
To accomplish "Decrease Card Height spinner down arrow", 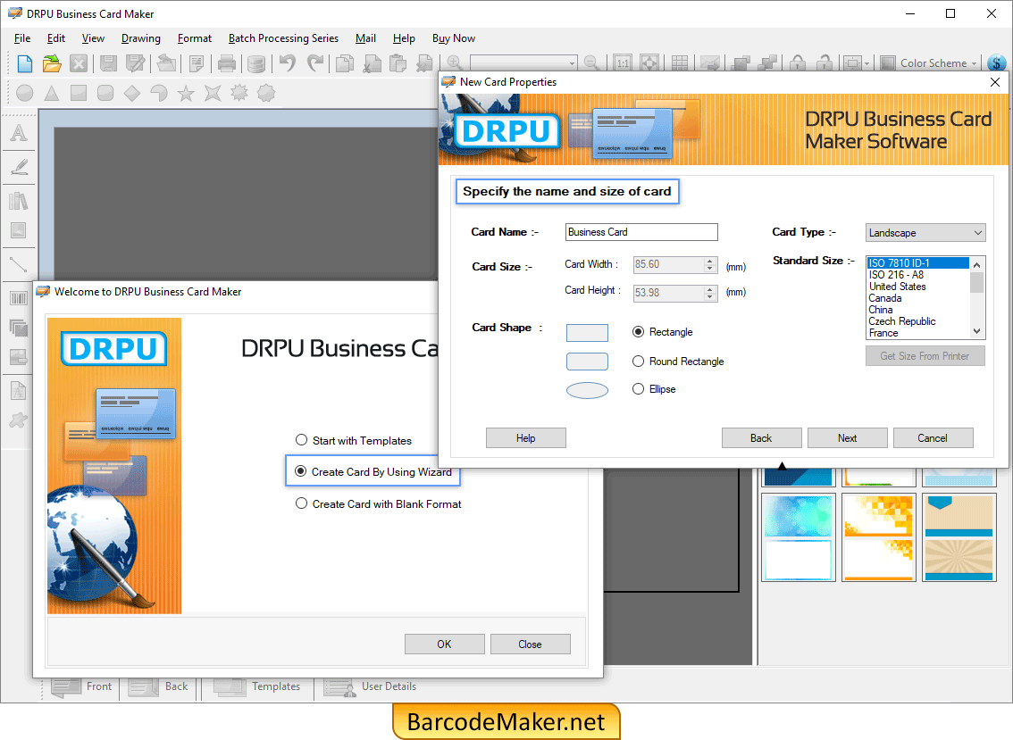I will click(710, 297).
